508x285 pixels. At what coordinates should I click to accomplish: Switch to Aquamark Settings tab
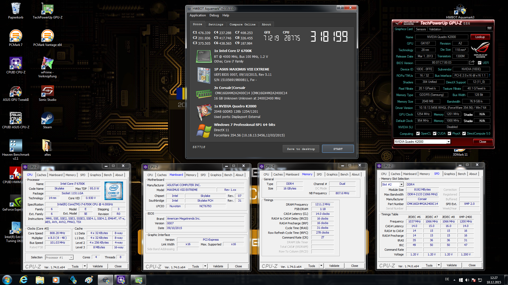tap(216, 24)
